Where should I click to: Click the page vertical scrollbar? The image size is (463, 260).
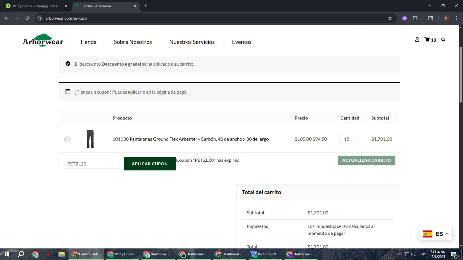tap(461, 75)
